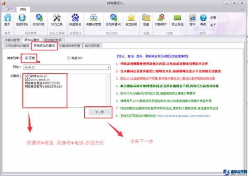Click blue 优化、查询、提升 heading link

click(x=153, y=56)
